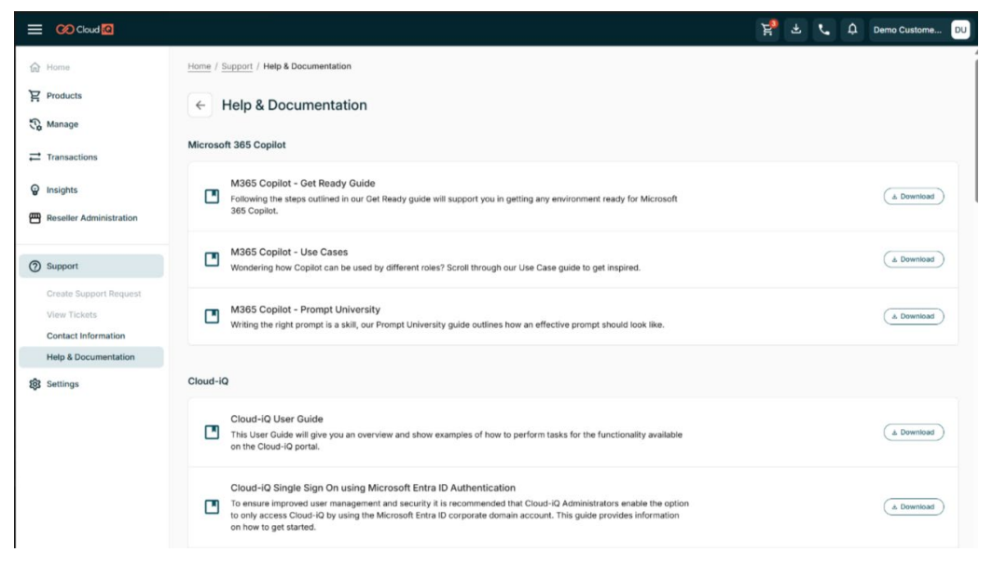This screenshot has height=566, width=993.
Task: Open Insights in the sidebar
Action: coord(62,190)
